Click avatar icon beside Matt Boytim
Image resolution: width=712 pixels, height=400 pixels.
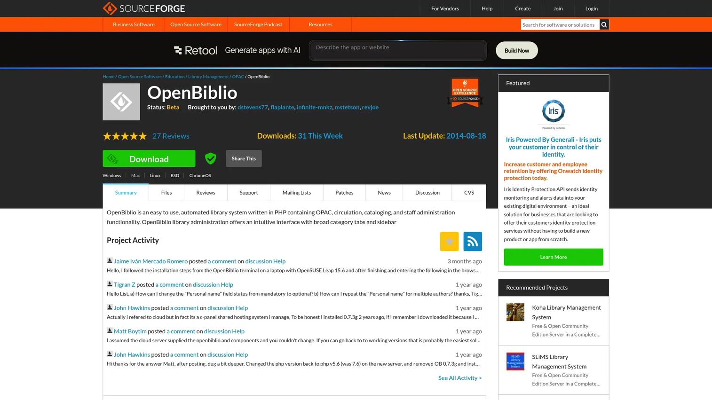(110, 331)
